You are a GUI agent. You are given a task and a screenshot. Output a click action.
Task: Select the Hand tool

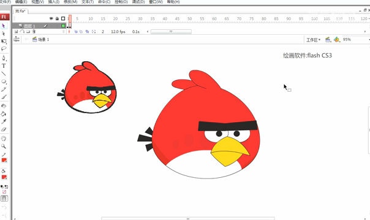[4, 138]
